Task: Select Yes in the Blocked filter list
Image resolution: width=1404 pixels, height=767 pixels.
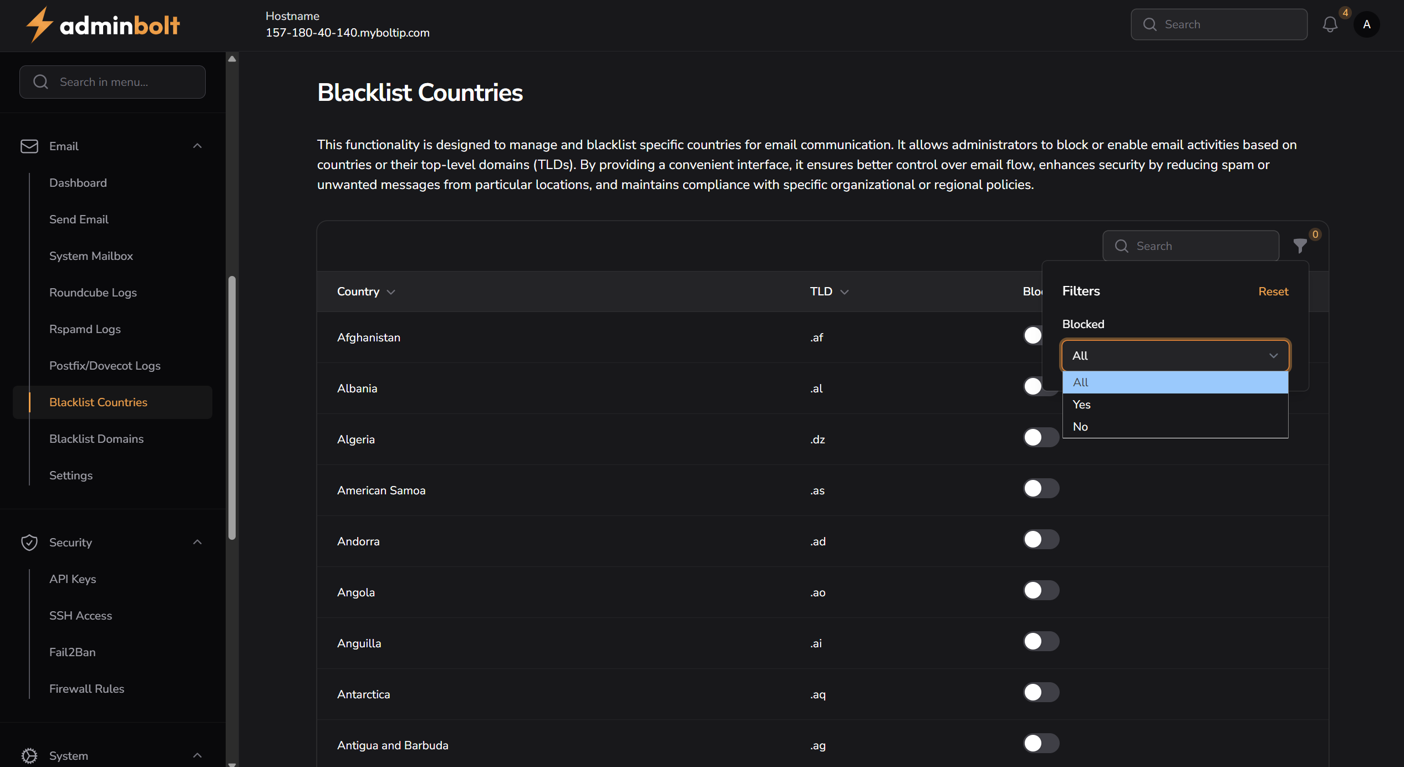Action: tap(1081, 404)
